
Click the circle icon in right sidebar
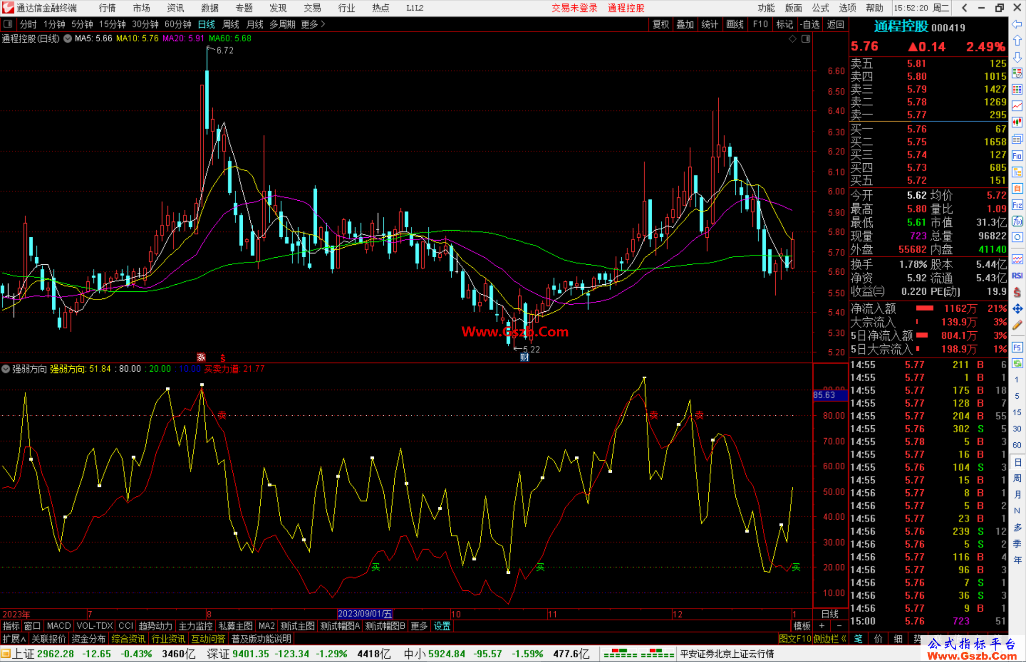(1017, 237)
